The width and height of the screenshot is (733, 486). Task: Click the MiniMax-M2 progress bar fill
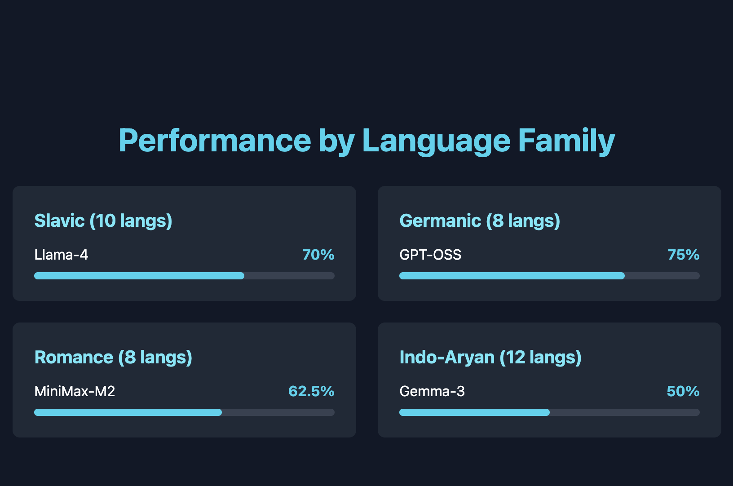(x=128, y=412)
